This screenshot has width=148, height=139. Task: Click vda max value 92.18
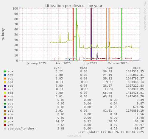coord(139,121)
